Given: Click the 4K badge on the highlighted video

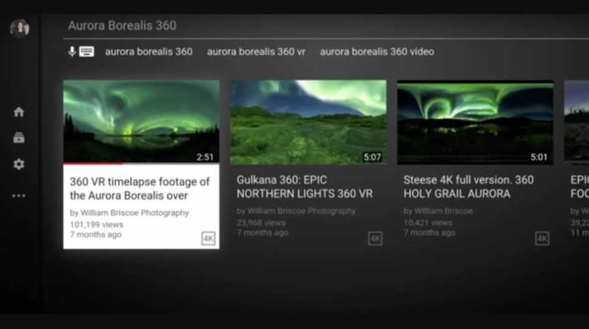Looking at the screenshot, I should tap(208, 238).
